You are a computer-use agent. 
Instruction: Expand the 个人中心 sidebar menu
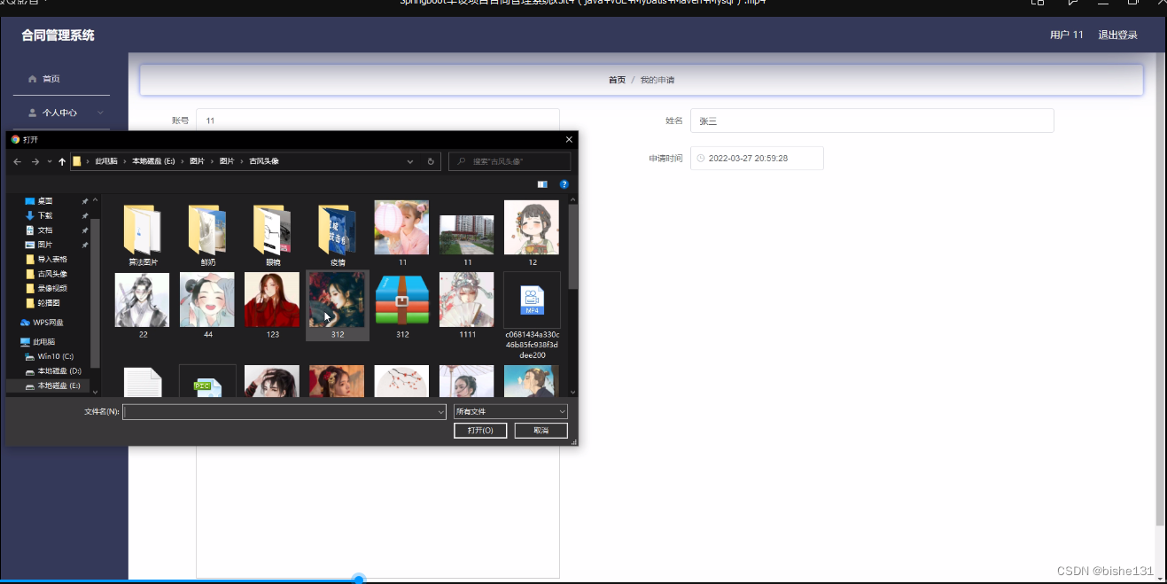[100, 112]
